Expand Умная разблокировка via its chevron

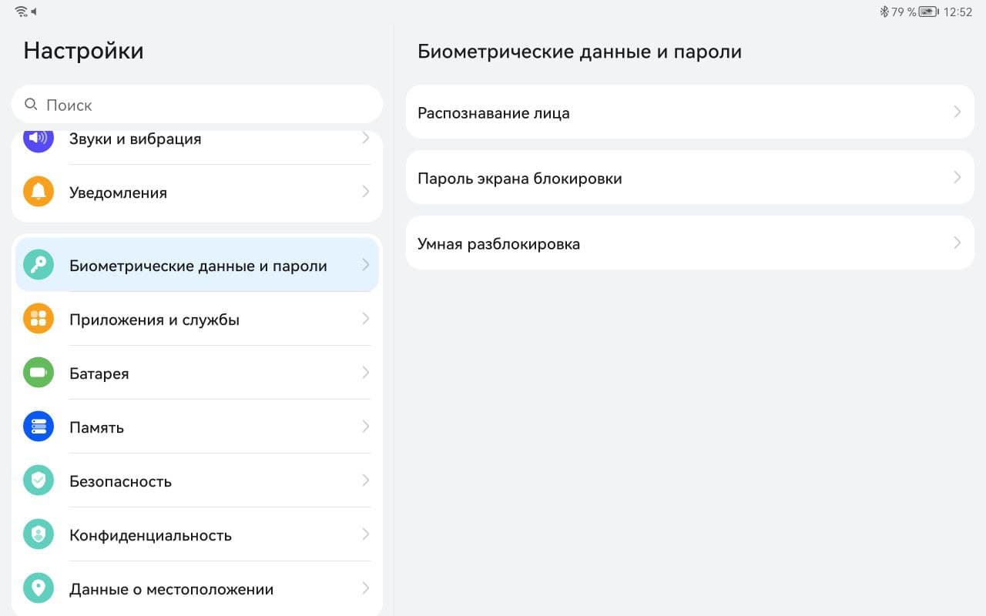(x=957, y=243)
